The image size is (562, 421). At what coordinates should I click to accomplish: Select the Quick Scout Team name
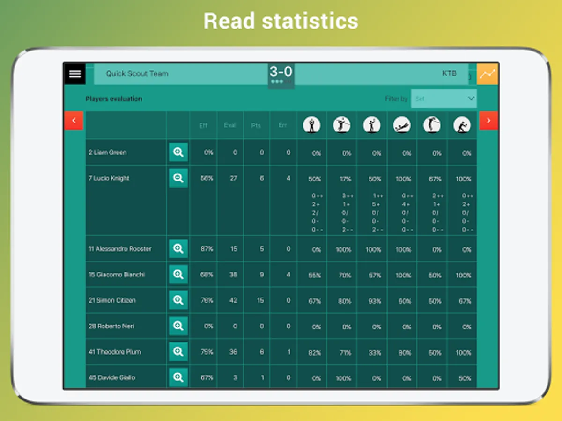[137, 73]
